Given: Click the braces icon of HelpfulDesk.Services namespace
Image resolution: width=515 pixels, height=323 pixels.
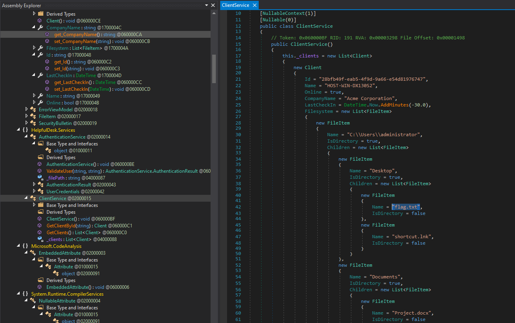Looking at the screenshot, I should (x=25, y=130).
